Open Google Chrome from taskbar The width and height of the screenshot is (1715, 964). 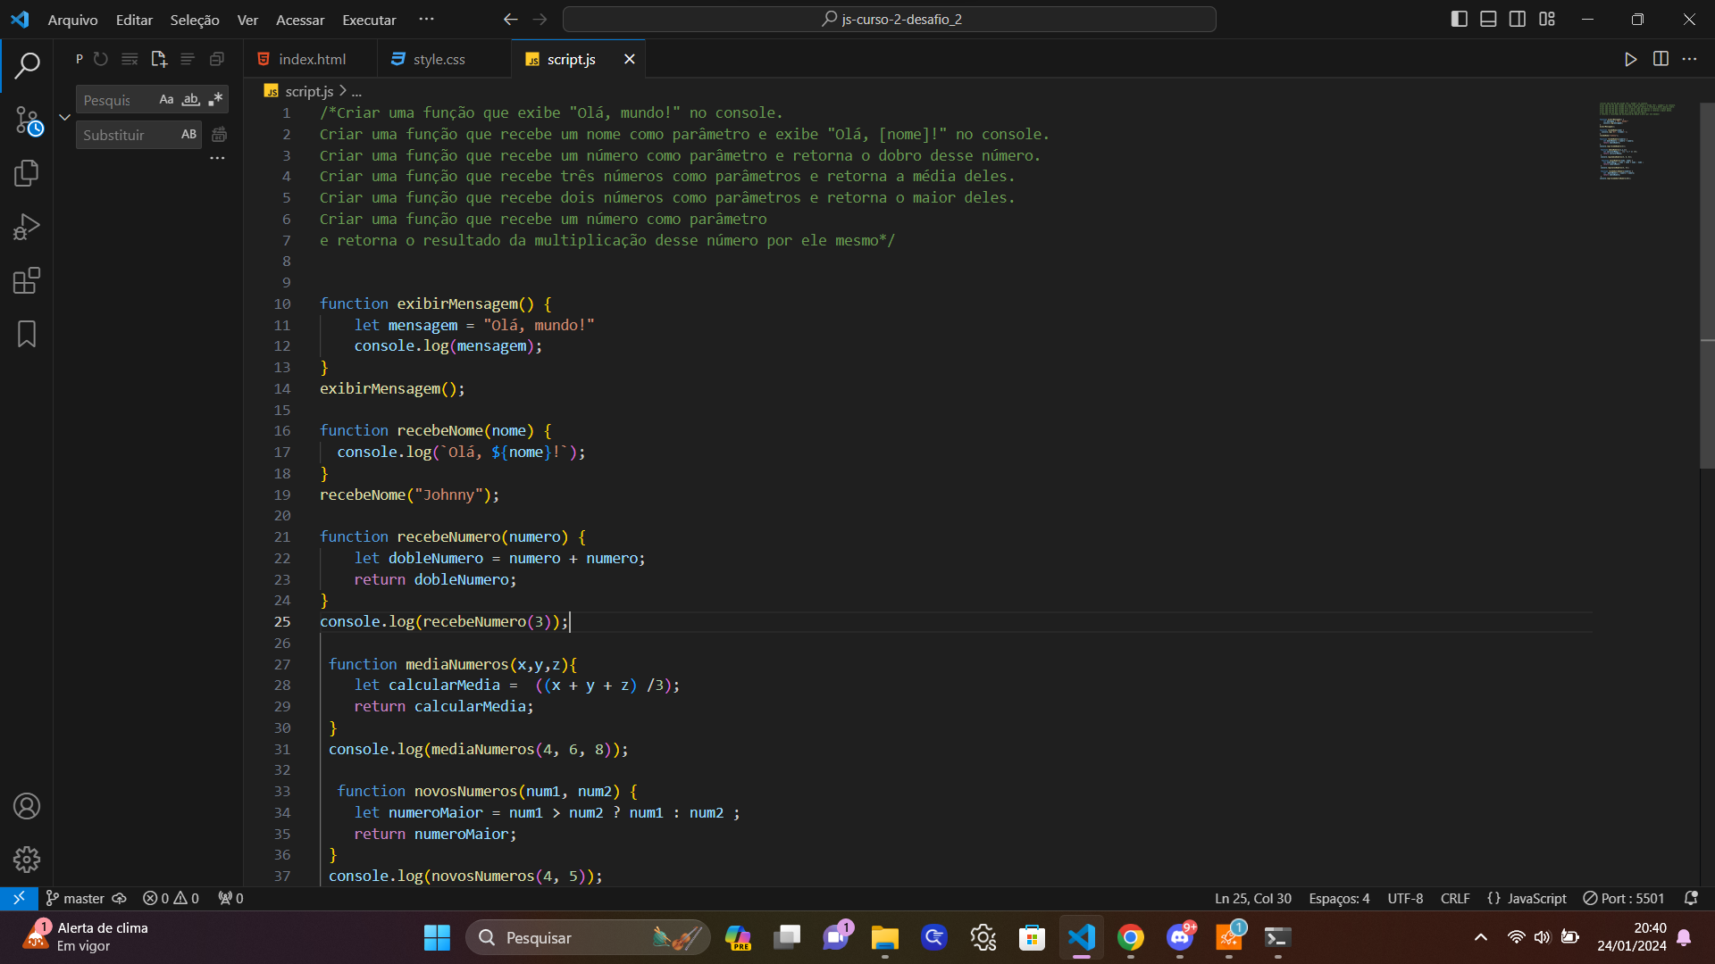(1131, 937)
